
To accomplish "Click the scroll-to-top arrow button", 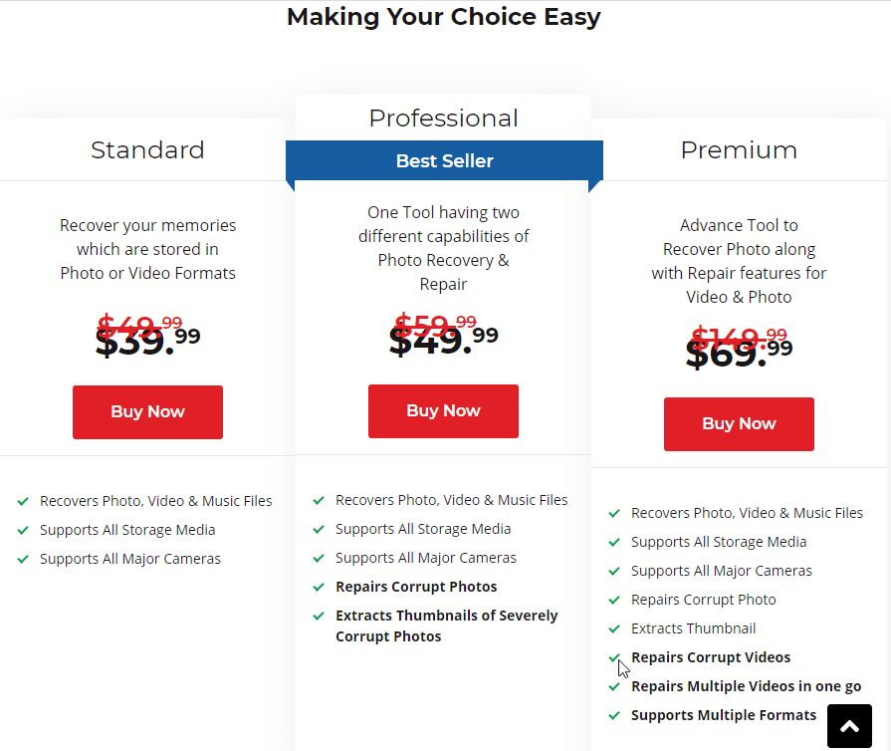I will [x=849, y=726].
